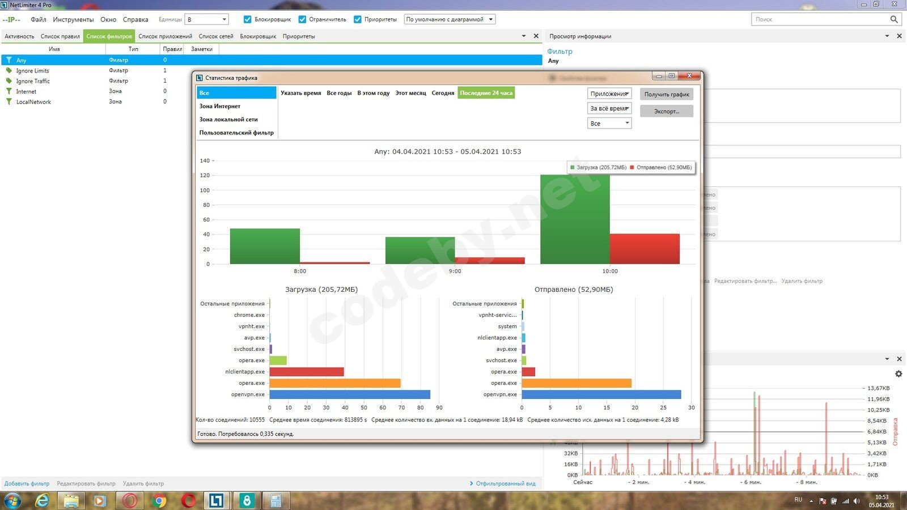The width and height of the screenshot is (907, 510).
Task: Open the Инструменты menu
Action: point(73,19)
